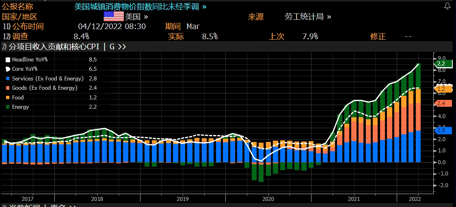456x207 pixels.
Task: Click the Core legend value 6.5
Action: [93, 69]
